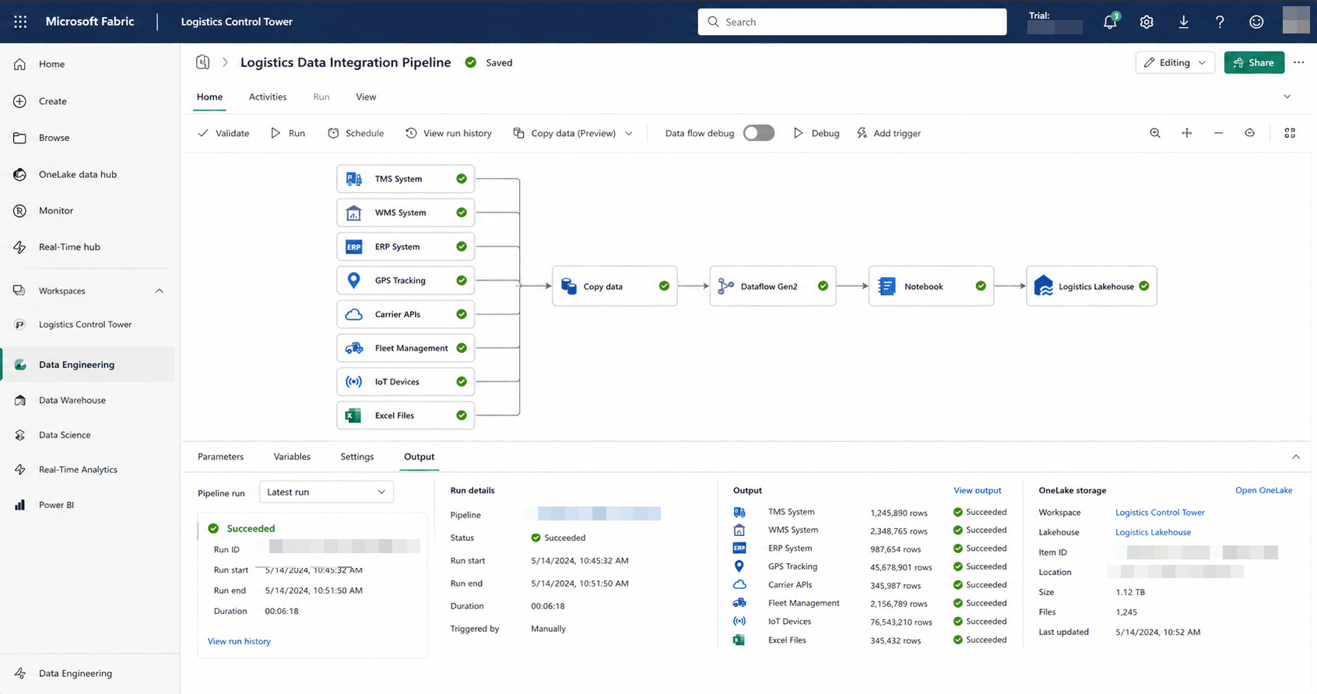Click the Open OneLake link
1317x694 pixels.
(x=1264, y=490)
